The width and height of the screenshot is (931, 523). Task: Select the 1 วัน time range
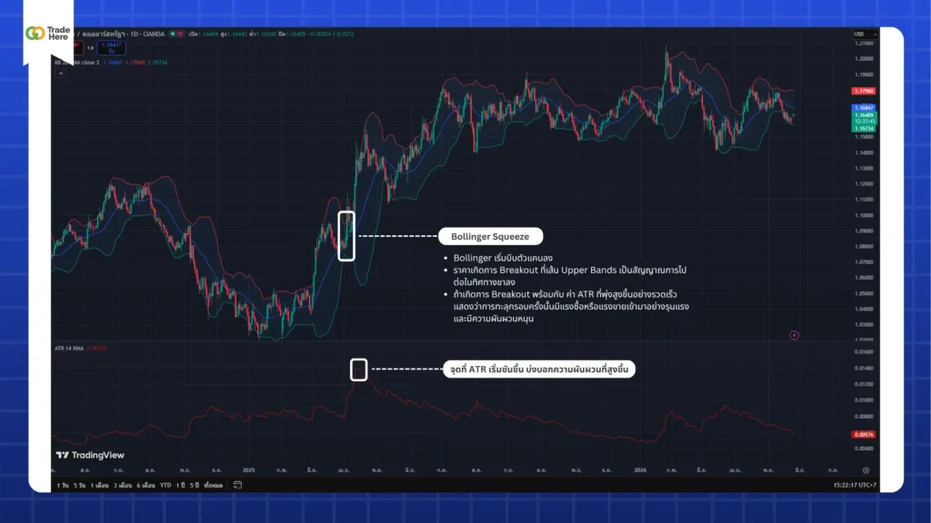click(x=63, y=485)
